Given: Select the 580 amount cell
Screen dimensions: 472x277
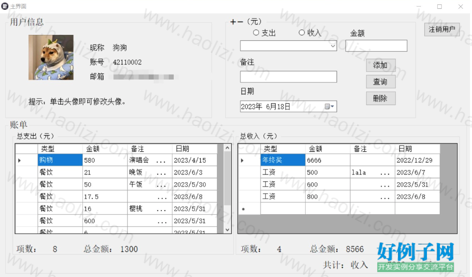Looking at the screenshot, I should point(105,160).
